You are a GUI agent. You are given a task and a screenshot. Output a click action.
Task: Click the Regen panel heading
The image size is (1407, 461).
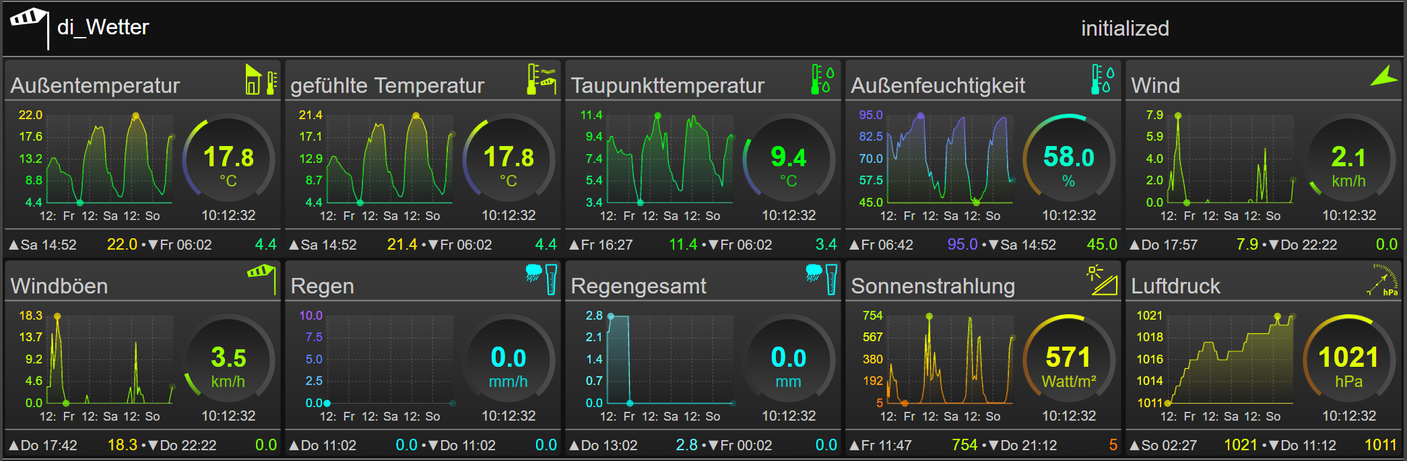(322, 286)
